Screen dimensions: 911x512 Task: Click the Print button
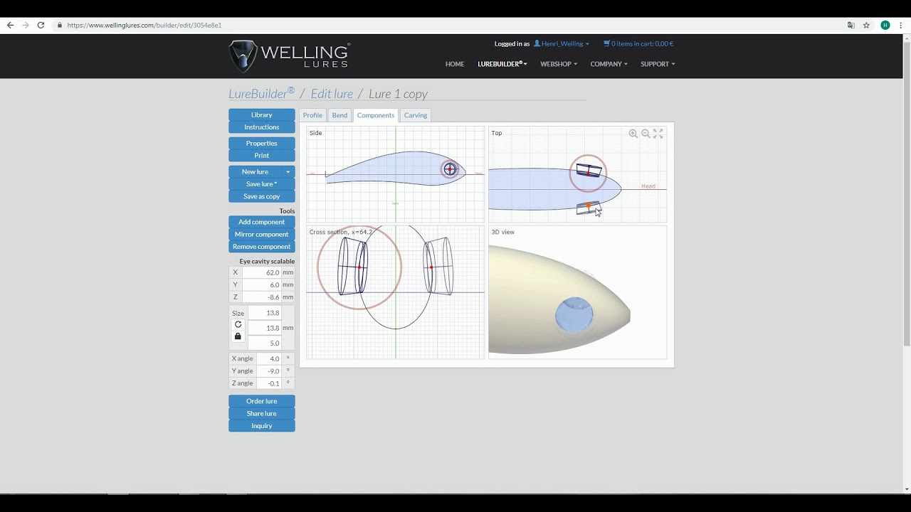pos(262,156)
